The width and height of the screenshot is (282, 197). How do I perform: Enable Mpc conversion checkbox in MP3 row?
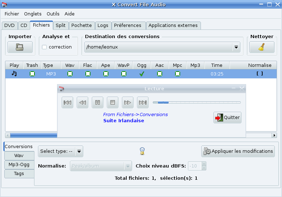(x=178, y=74)
